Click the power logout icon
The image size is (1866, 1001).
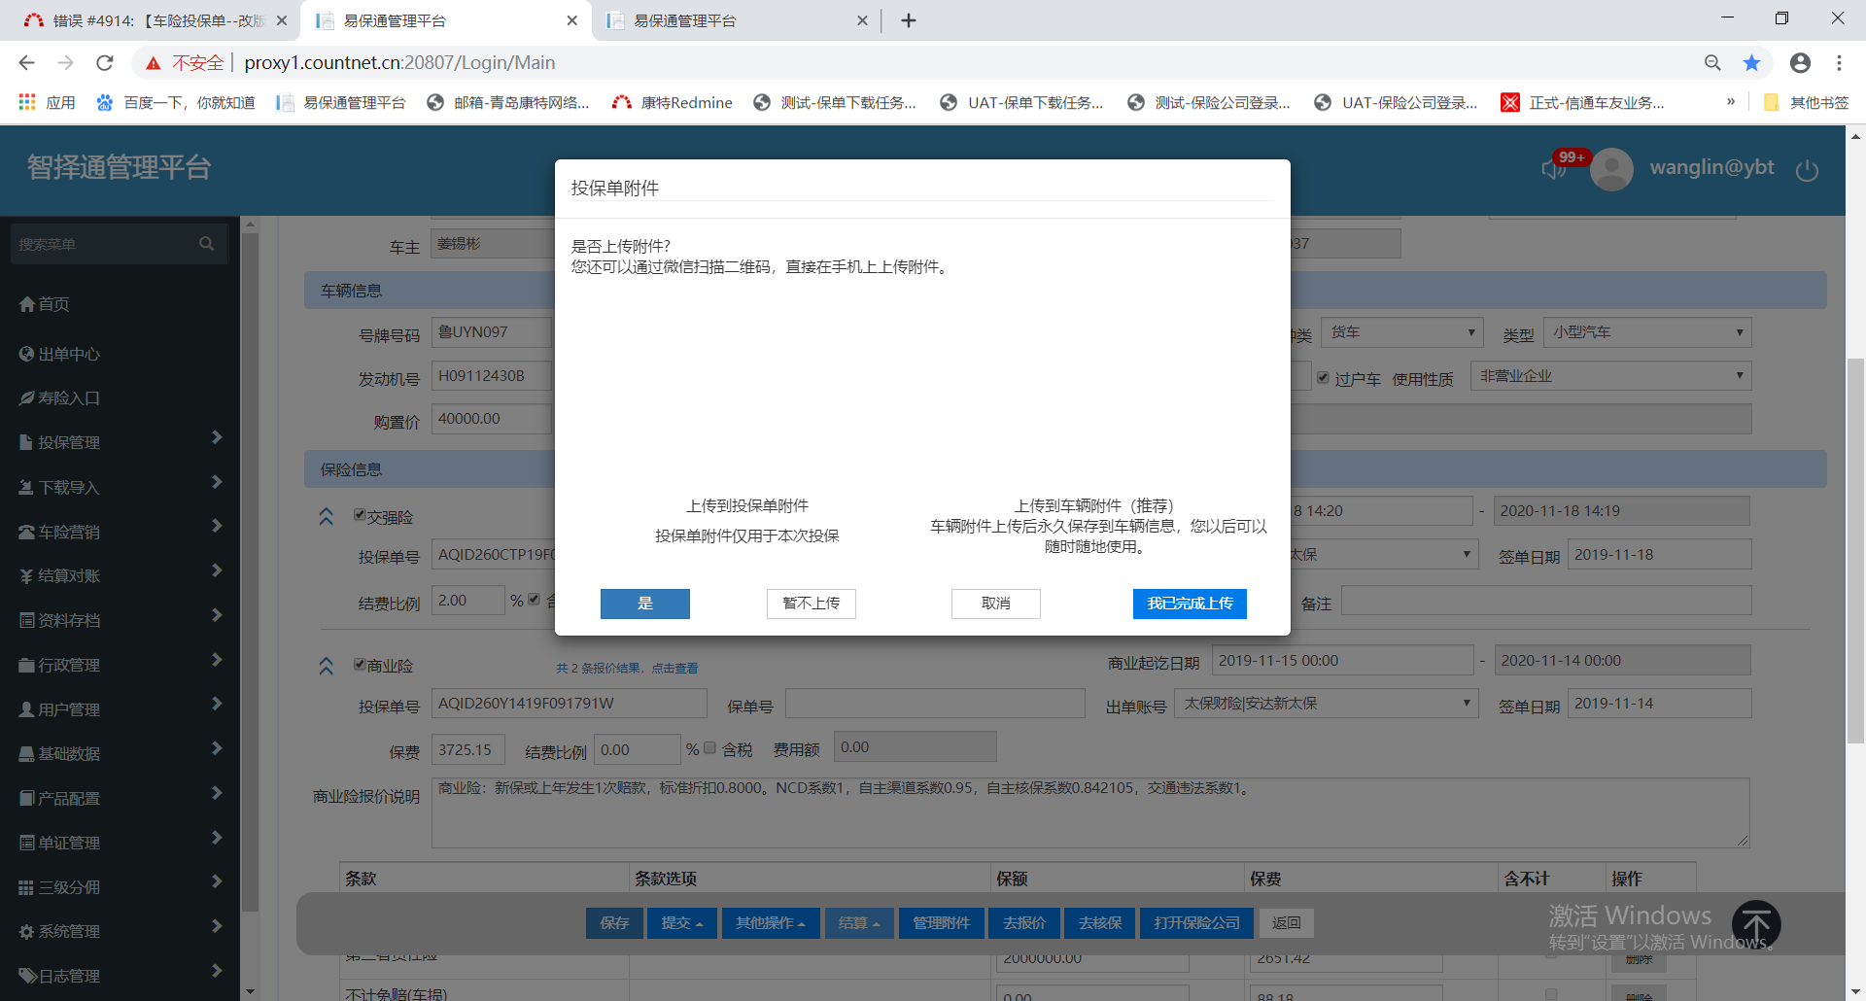(1807, 170)
